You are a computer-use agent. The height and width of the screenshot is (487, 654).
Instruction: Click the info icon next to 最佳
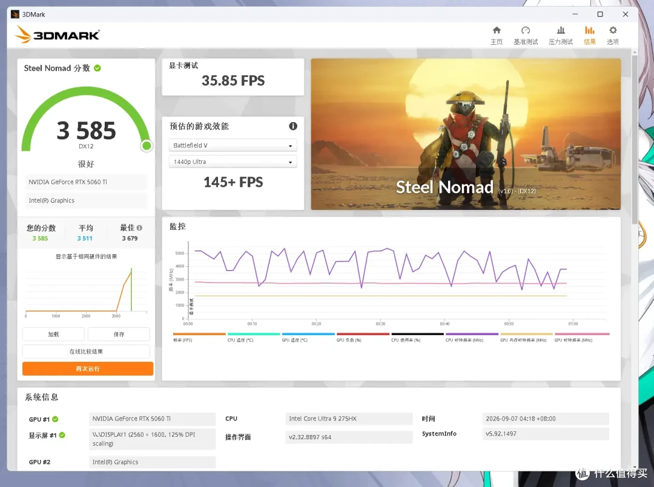139,228
